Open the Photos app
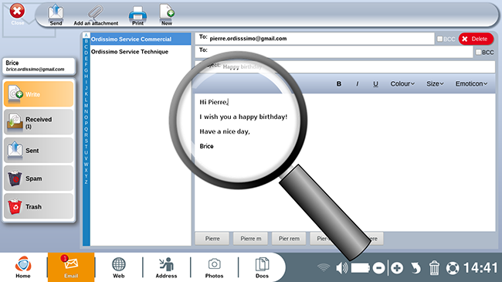This screenshot has height=282, width=502. [x=214, y=267]
